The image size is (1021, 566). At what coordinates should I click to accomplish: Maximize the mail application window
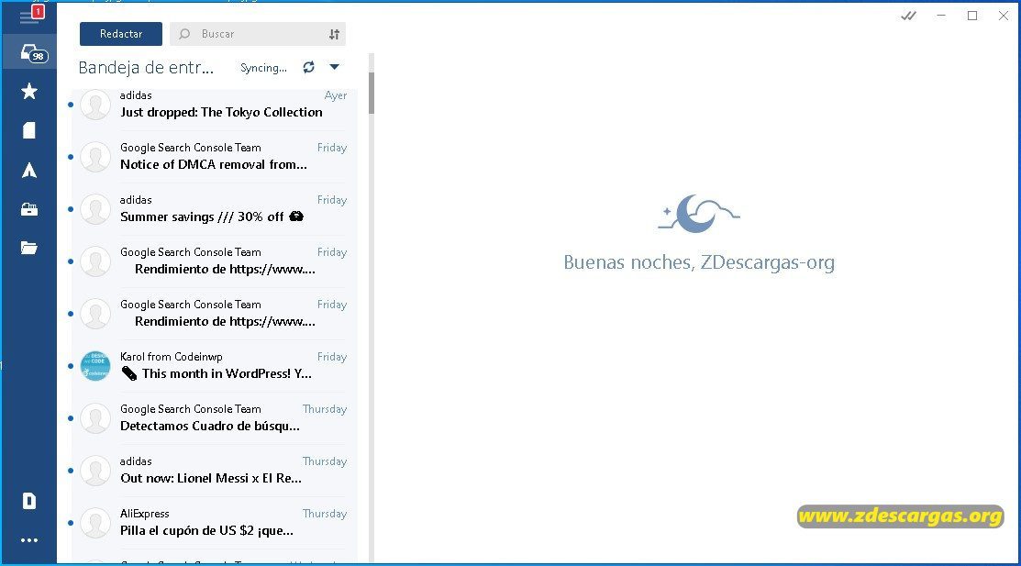(972, 16)
